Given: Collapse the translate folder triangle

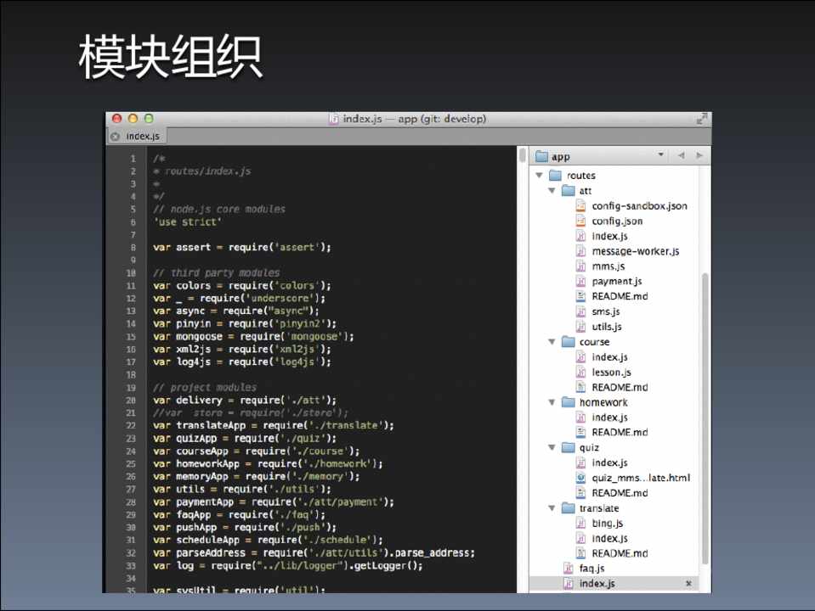Looking at the screenshot, I should [x=552, y=508].
